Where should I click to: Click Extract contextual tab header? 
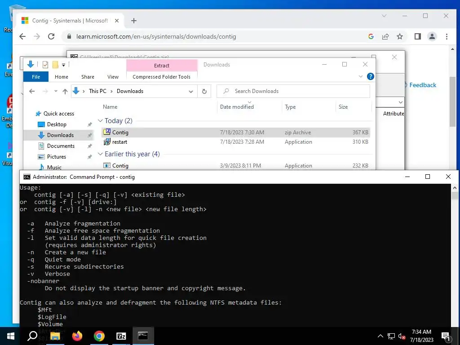coord(162,66)
